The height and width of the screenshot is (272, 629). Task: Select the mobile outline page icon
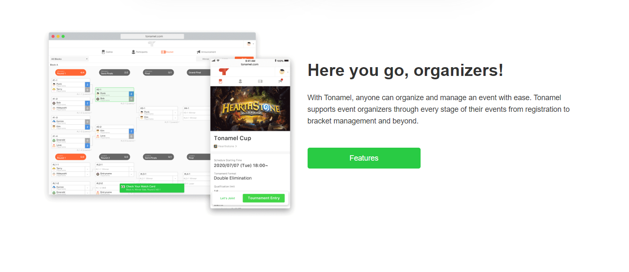[x=221, y=81]
